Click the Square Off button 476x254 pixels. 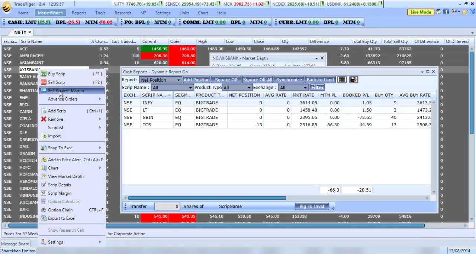pyautogui.click(x=226, y=80)
